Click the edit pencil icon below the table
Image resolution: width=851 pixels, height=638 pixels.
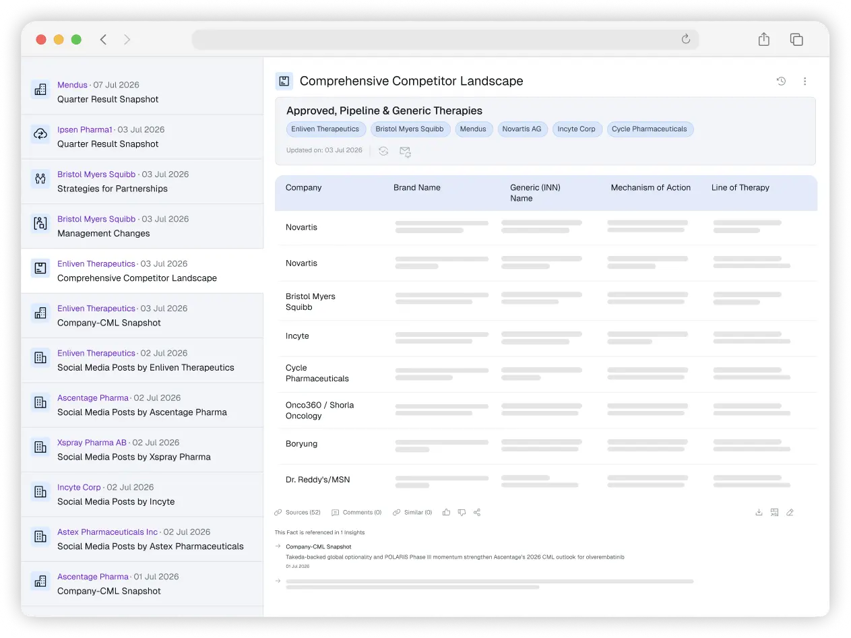(x=790, y=513)
